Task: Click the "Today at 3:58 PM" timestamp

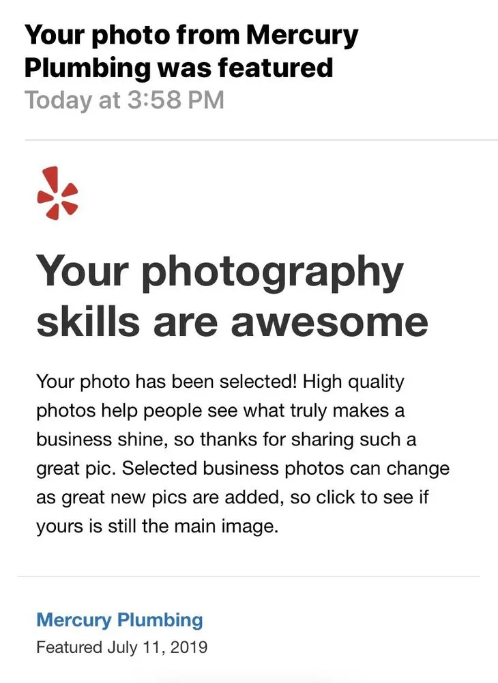Action: click(124, 100)
